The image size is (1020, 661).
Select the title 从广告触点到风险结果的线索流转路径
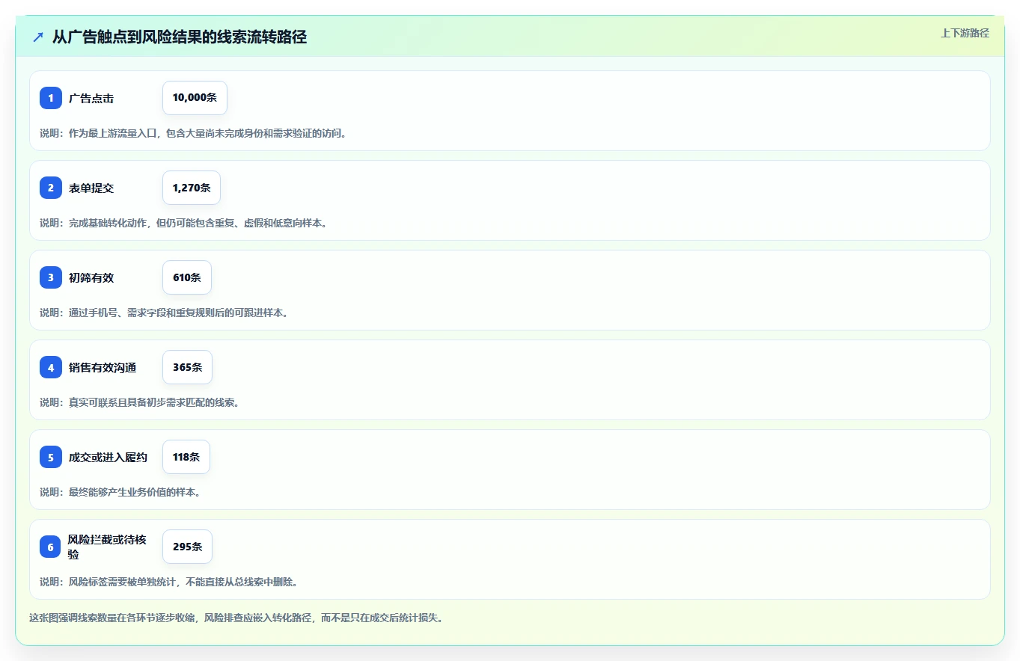click(x=180, y=37)
